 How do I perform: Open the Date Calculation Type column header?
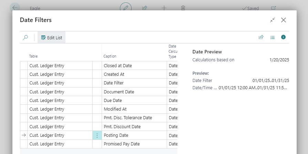pos(172,51)
